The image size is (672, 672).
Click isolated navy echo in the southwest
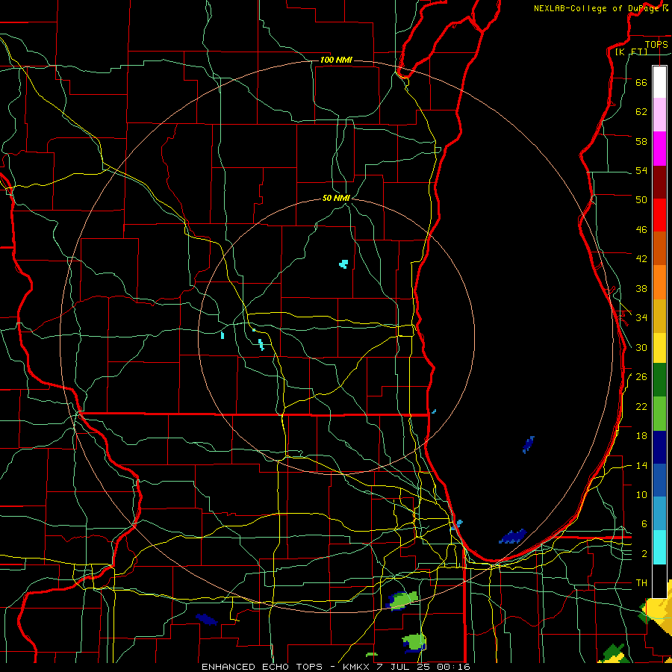pyautogui.click(x=207, y=619)
